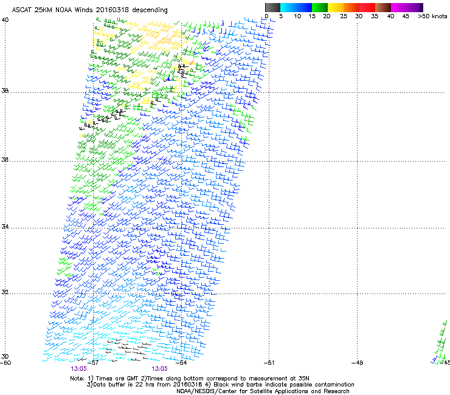The width and height of the screenshot is (450, 395).
Task: Click the '5' label under the color scale
Action: tap(281, 16)
